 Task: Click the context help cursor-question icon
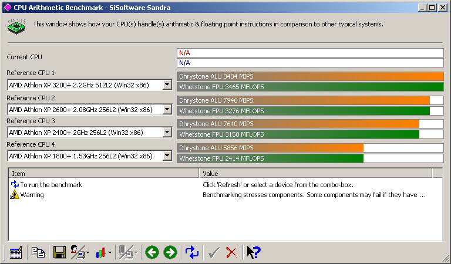tap(254, 252)
